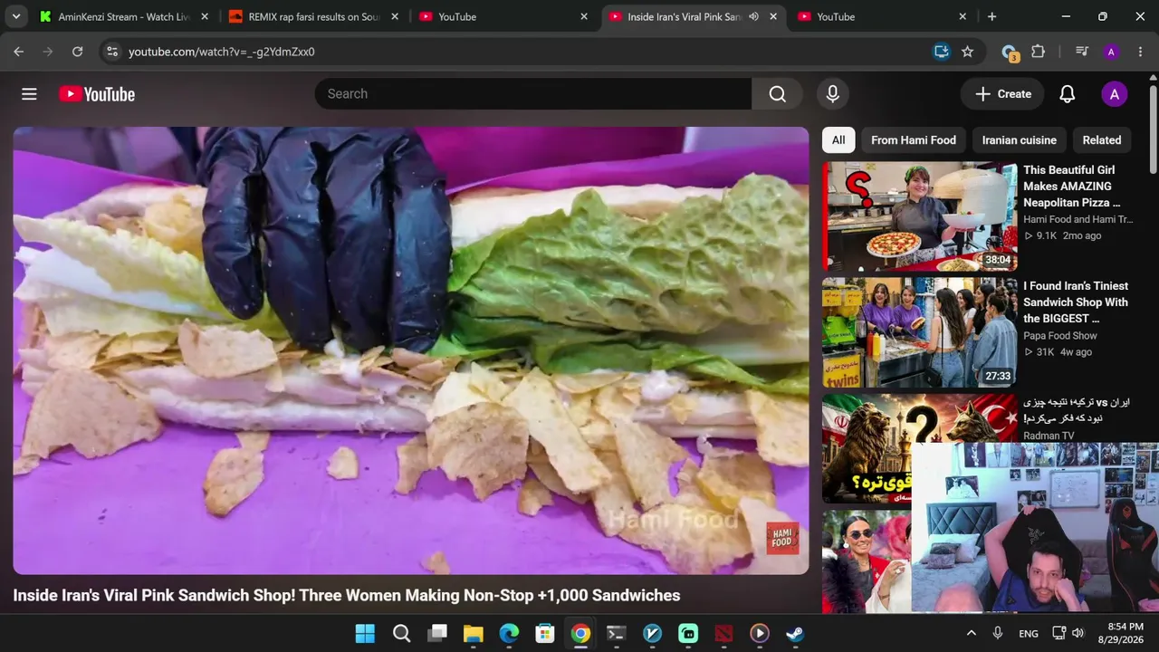Open the Chrome extensions puzzle menu
The image size is (1159, 652).
(1039, 52)
